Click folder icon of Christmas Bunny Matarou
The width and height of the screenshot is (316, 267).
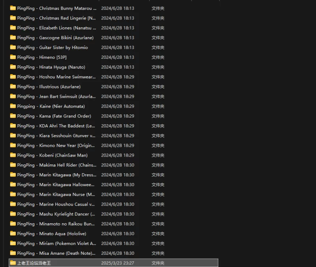(x=13, y=8)
